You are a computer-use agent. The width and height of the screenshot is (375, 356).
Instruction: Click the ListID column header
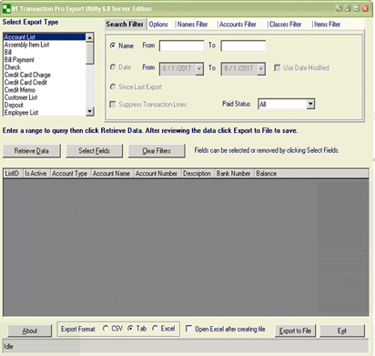tap(13, 174)
